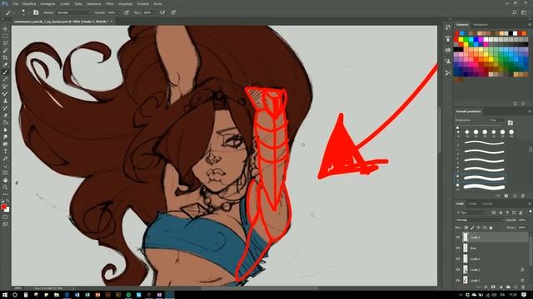Hide the Livello 5 layer
The image size is (533, 299).
tap(457, 238)
